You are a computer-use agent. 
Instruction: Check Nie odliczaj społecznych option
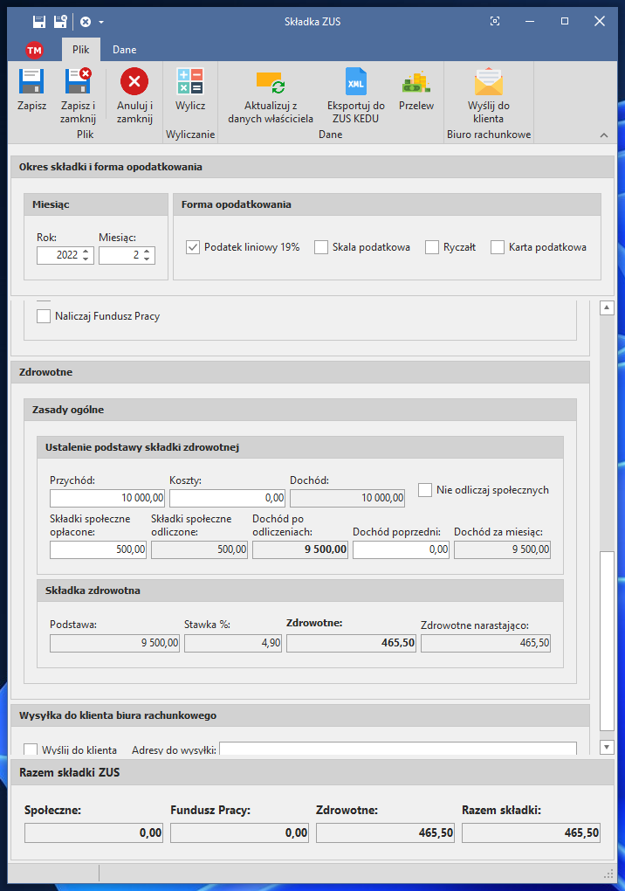click(x=426, y=490)
